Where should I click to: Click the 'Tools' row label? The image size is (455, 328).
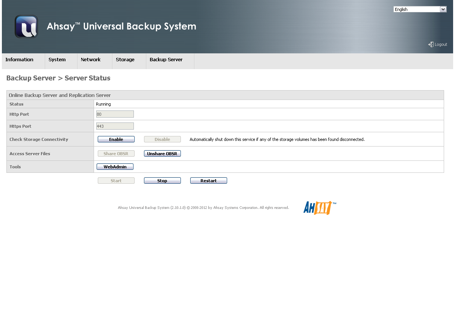(15, 167)
